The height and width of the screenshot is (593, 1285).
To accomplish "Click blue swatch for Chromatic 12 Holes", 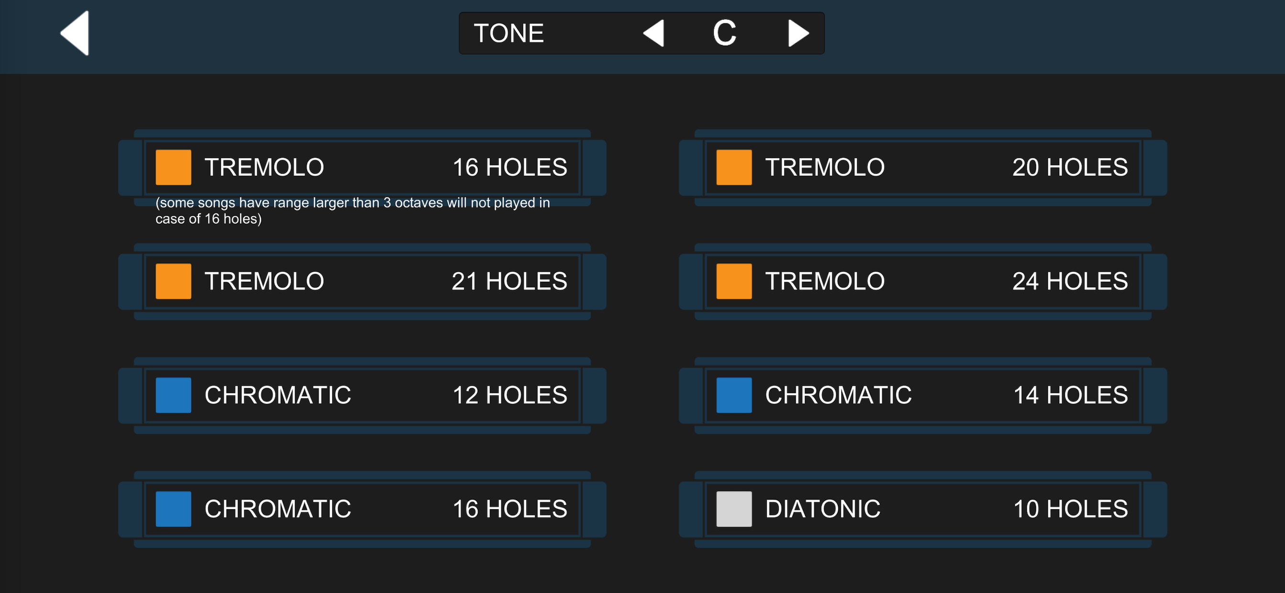I will point(173,395).
